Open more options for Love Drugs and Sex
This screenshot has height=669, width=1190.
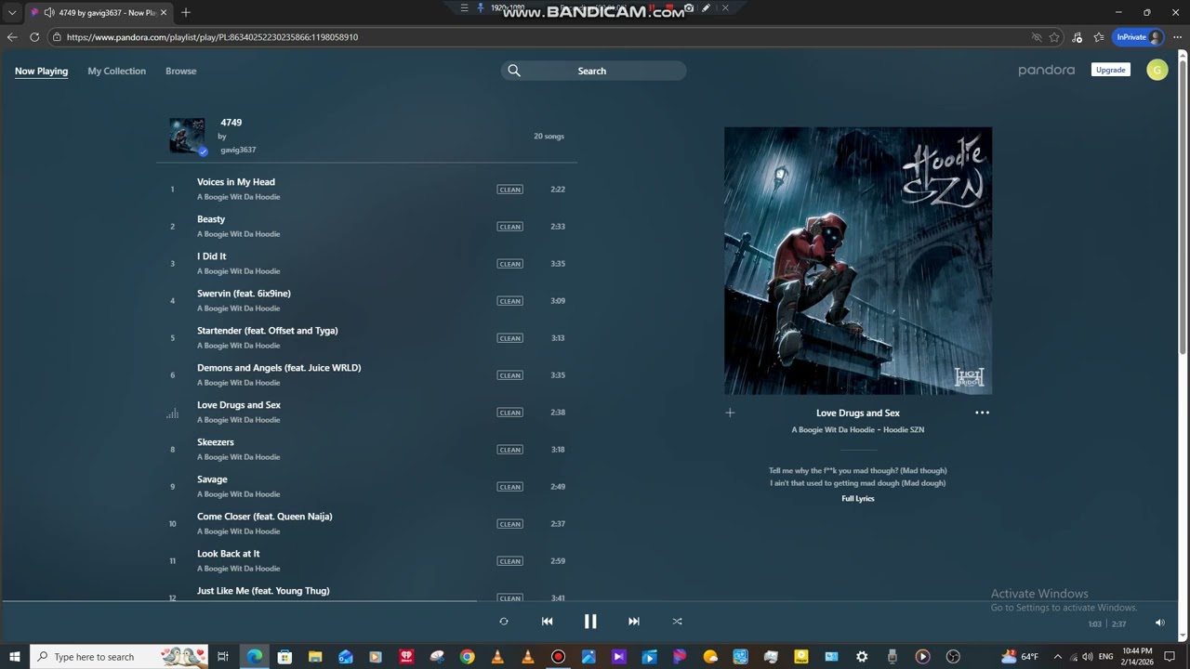(x=982, y=413)
